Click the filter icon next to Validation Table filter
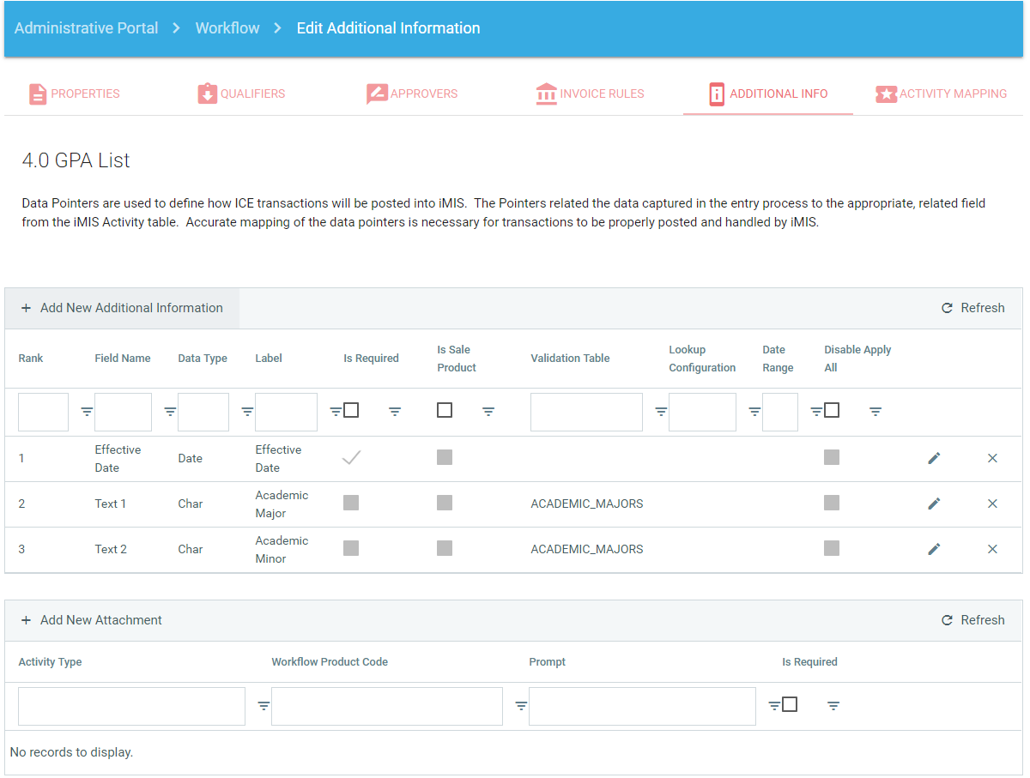1030x778 pixels. [x=661, y=412]
